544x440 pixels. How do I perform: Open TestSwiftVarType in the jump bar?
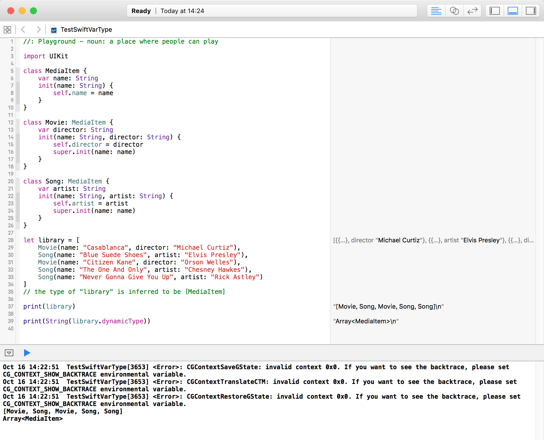tap(86, 29)
